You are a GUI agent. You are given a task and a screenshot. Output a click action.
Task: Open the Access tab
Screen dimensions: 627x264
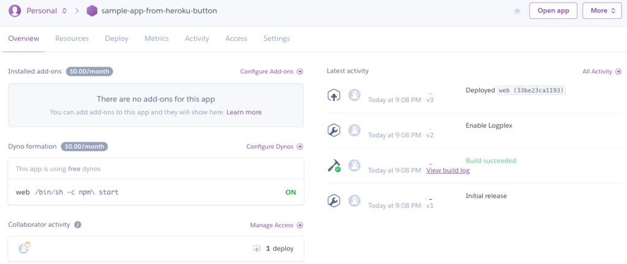click(236, 38)
